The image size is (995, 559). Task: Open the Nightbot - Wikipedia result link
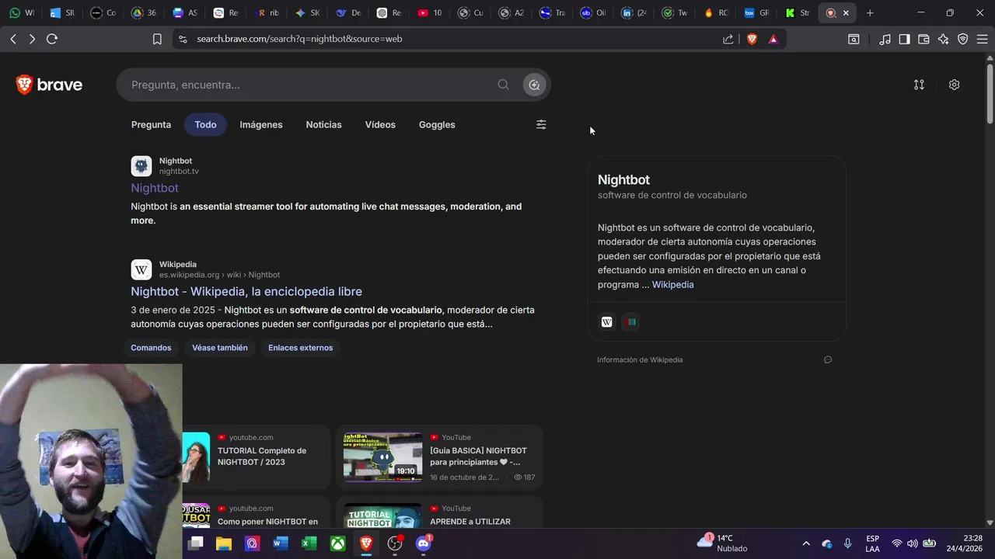point(246,291)
